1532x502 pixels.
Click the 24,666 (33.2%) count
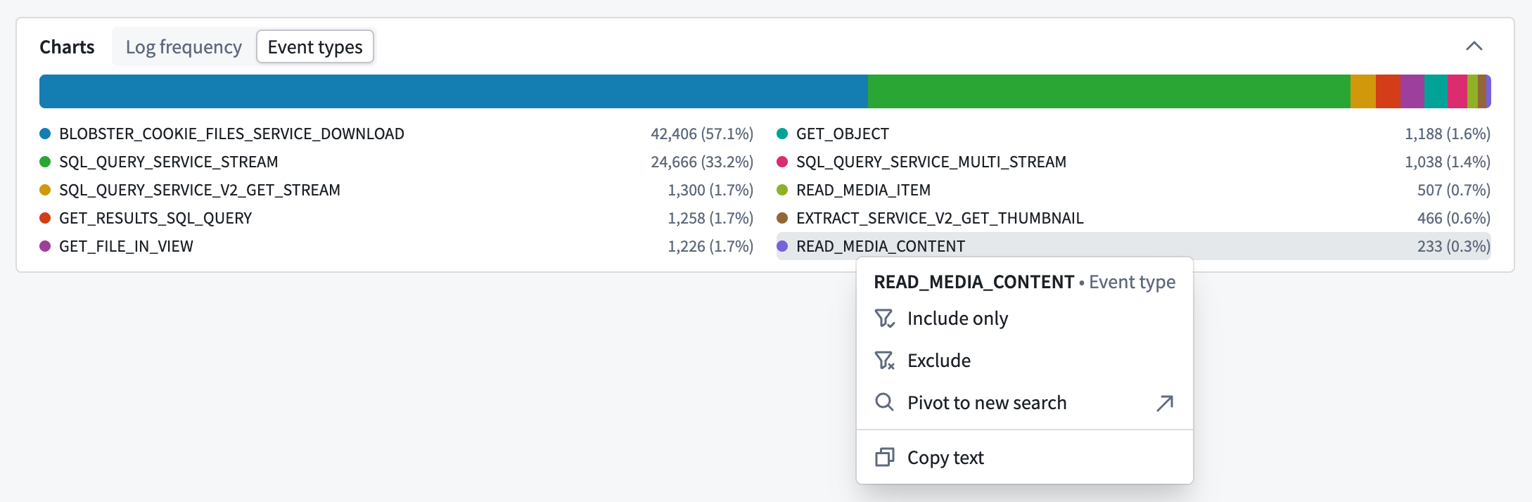(702, 162)
